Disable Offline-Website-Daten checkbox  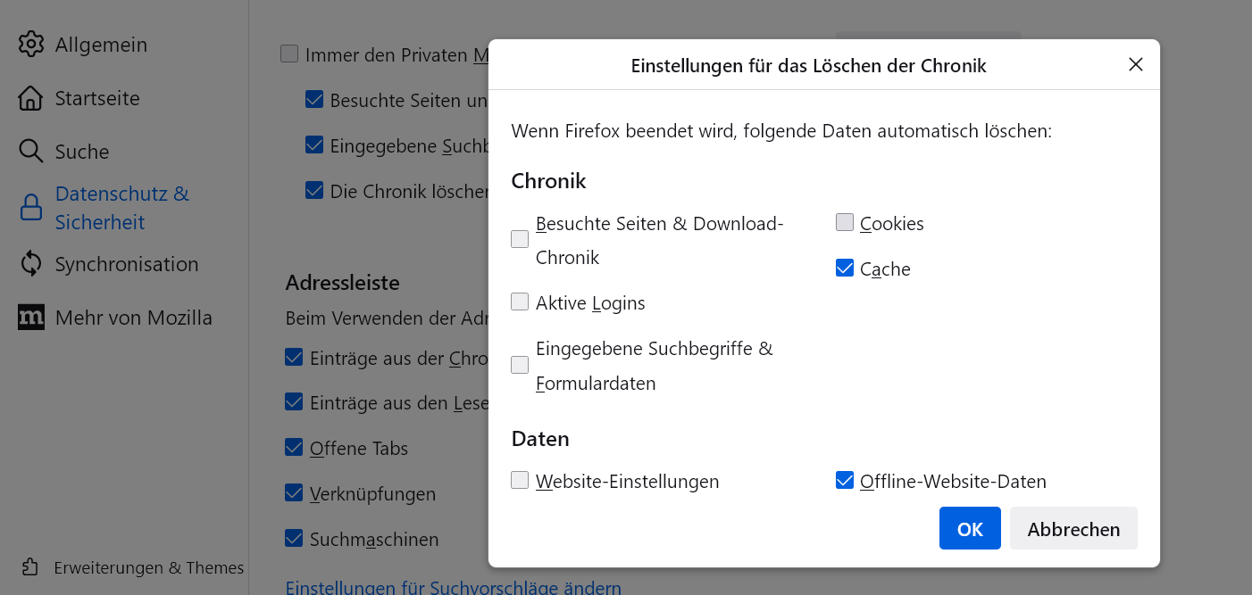[845, 481]
